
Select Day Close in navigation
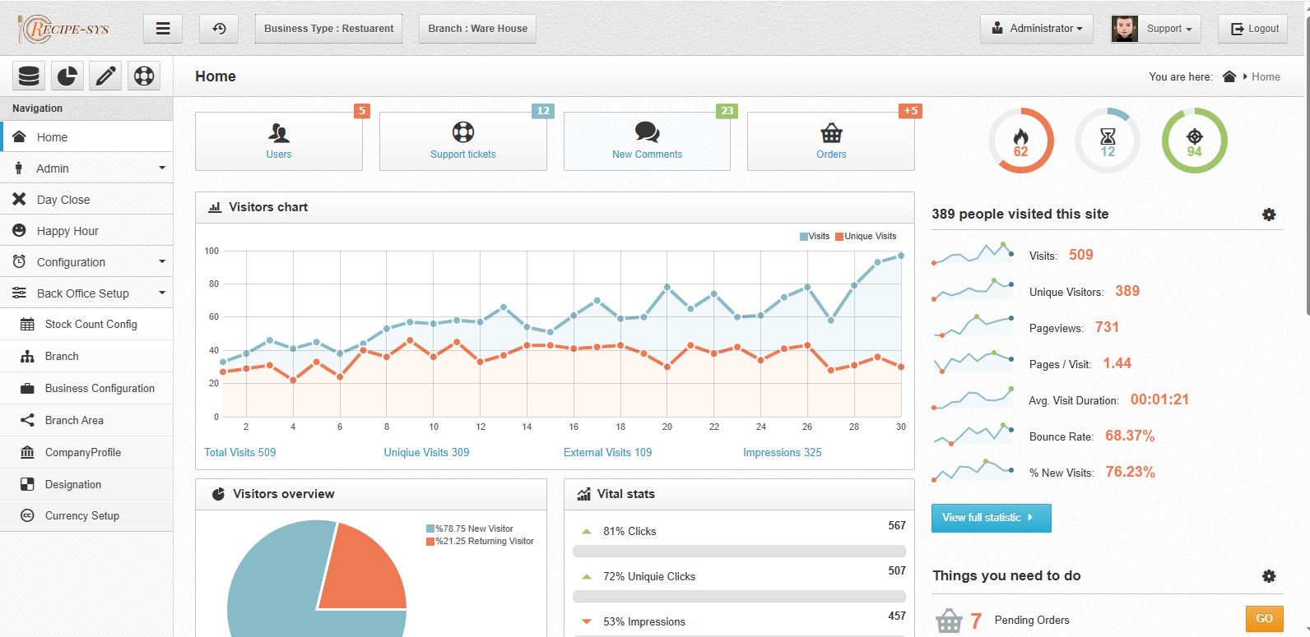click(x=86, y=200)
